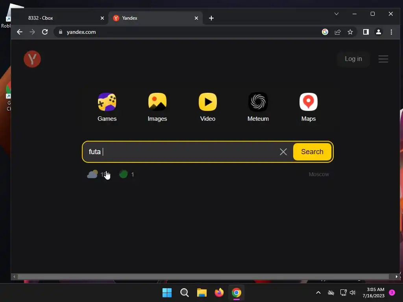Click the scrollbar left arrow
This screenshot has width=403, height=302.
[14, 276]
